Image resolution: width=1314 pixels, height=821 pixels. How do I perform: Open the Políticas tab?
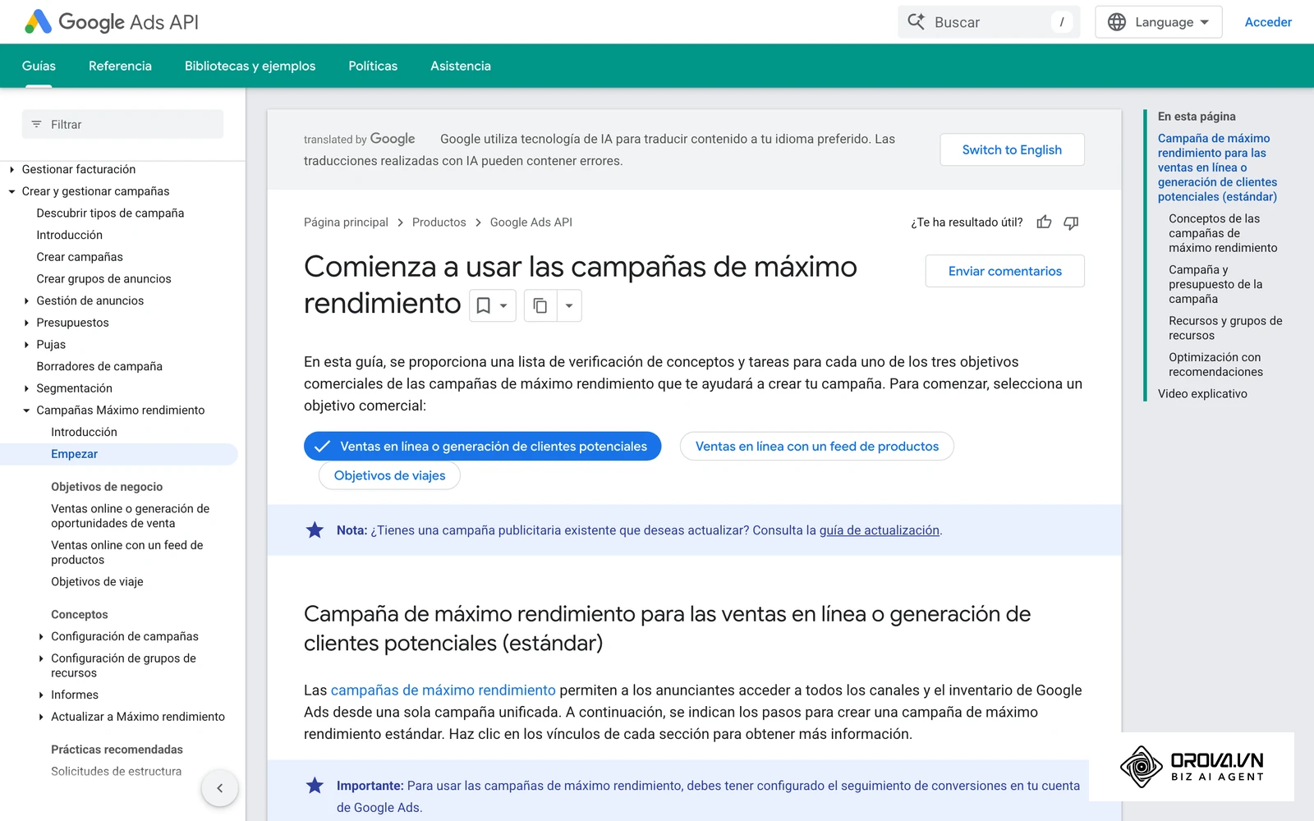coord(373,66)
